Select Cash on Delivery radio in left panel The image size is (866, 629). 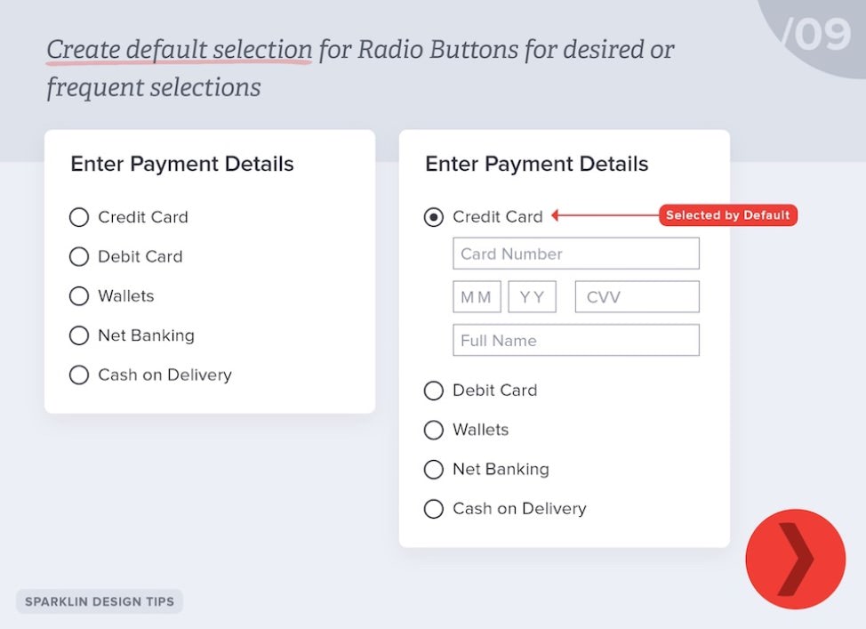pyautogui.click(x=79, y=375)
